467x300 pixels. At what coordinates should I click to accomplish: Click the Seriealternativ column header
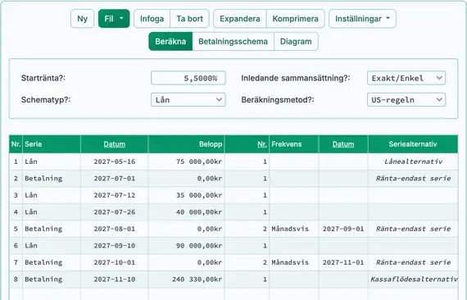pyautogui.click(x=413, y=144)
